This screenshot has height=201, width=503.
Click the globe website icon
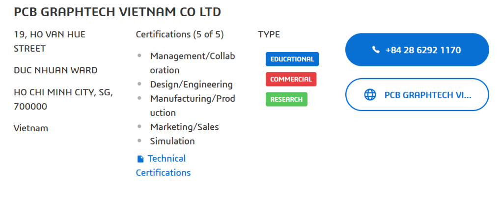(x=370, y=95)
